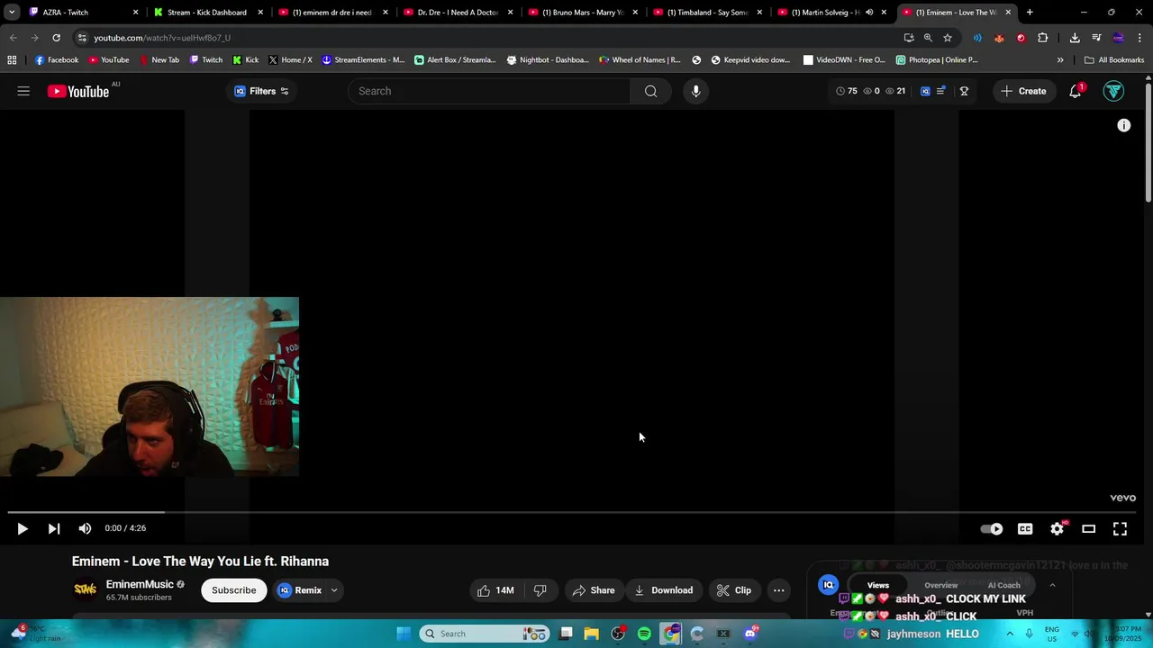Open the account avatar menu
The image size is (1153, 648).
click(x=1113, y=91)
